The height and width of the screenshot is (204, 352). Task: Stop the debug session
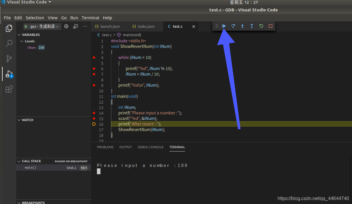click(271, 26)
